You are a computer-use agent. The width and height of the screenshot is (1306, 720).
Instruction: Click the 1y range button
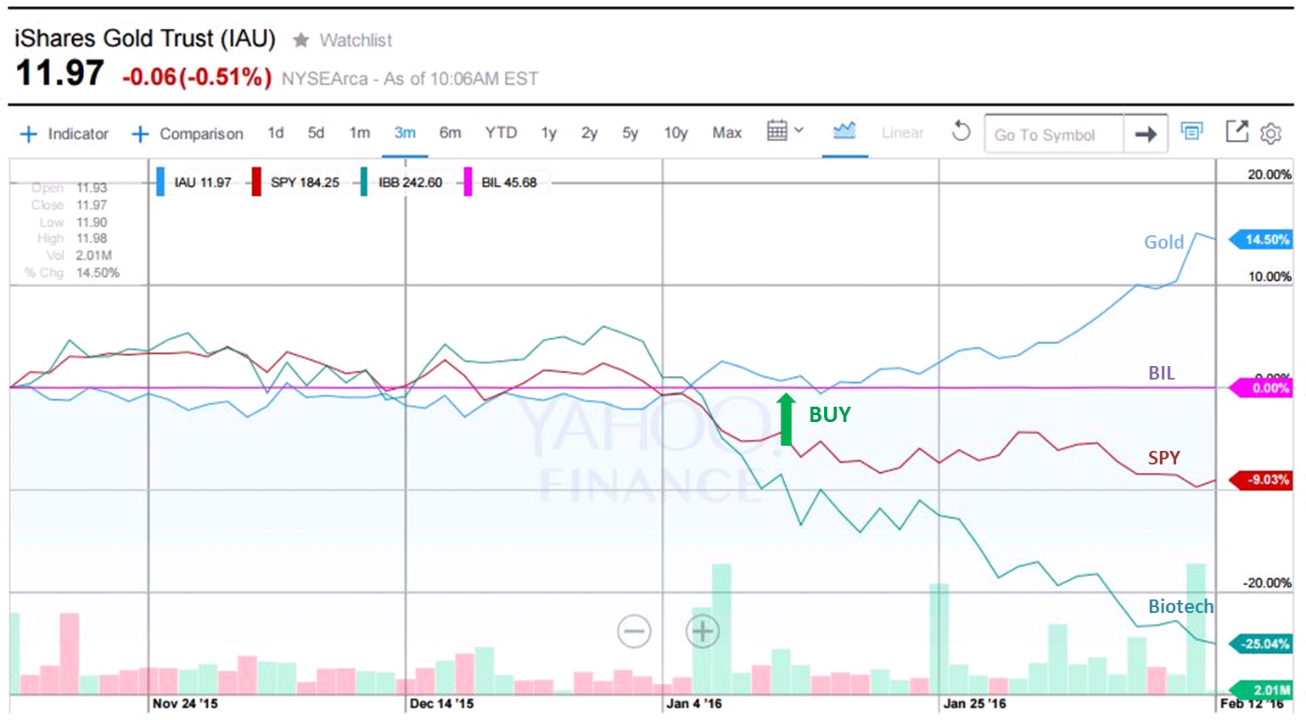549,133
